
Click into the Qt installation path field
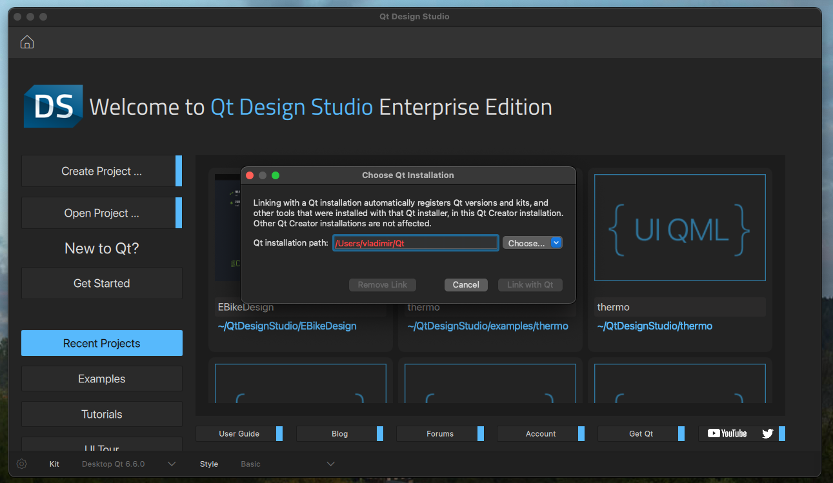[416, 243]
